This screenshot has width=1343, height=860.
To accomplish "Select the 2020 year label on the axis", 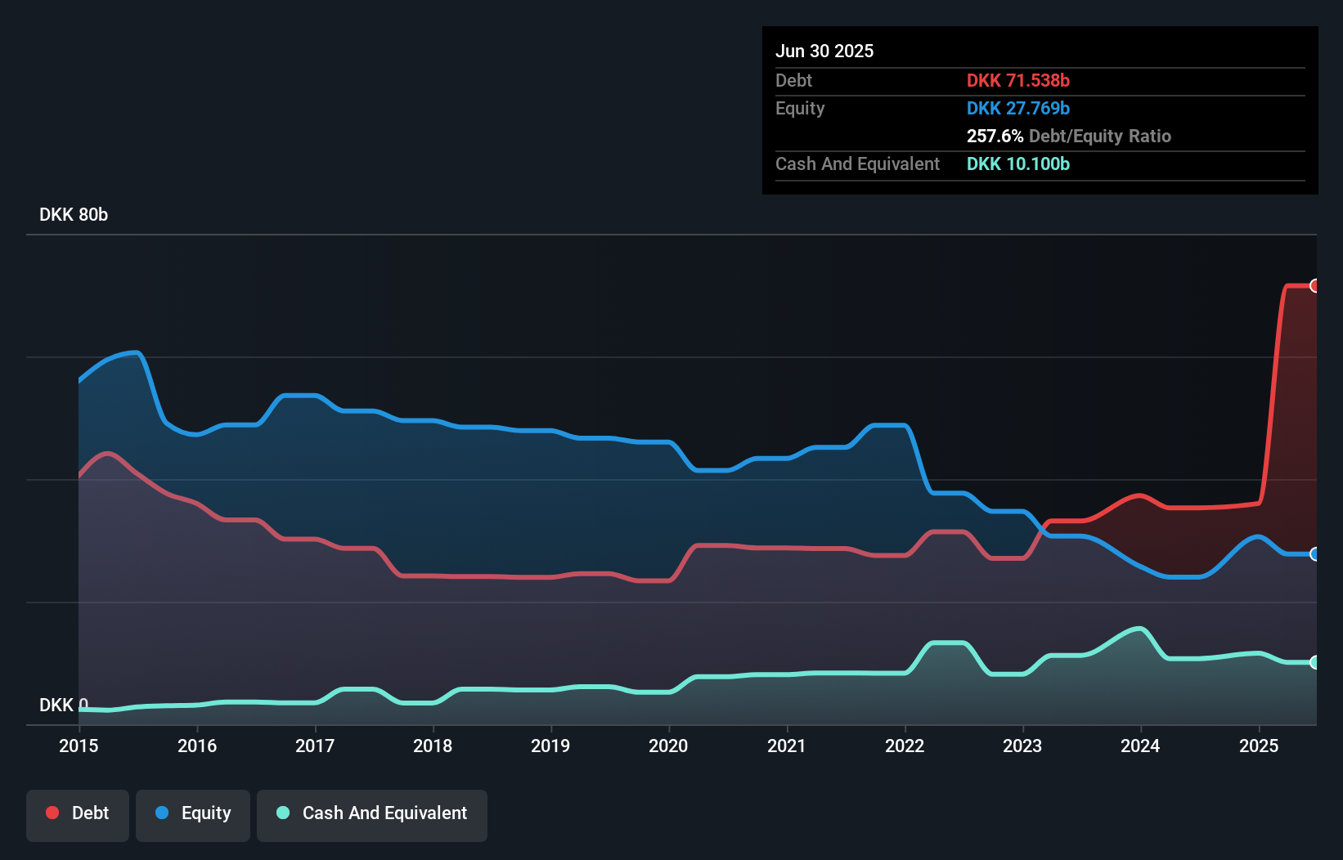I will [668, 746].
